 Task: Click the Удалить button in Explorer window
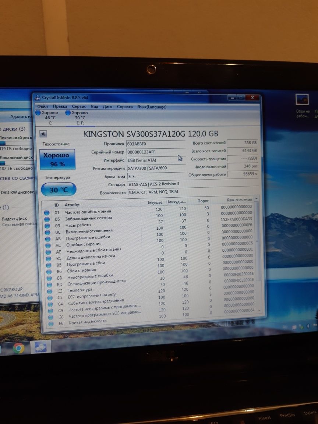tap(21, 116)
